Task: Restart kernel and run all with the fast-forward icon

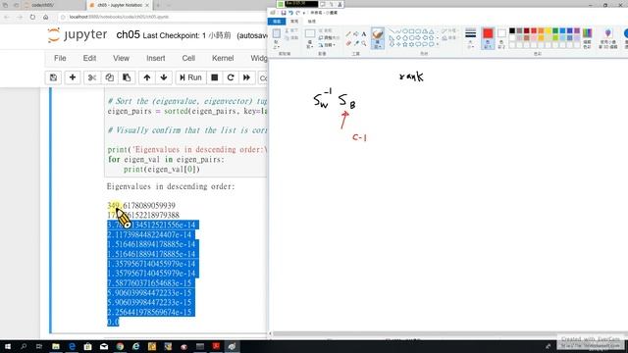Action: [x=246, y=77]
